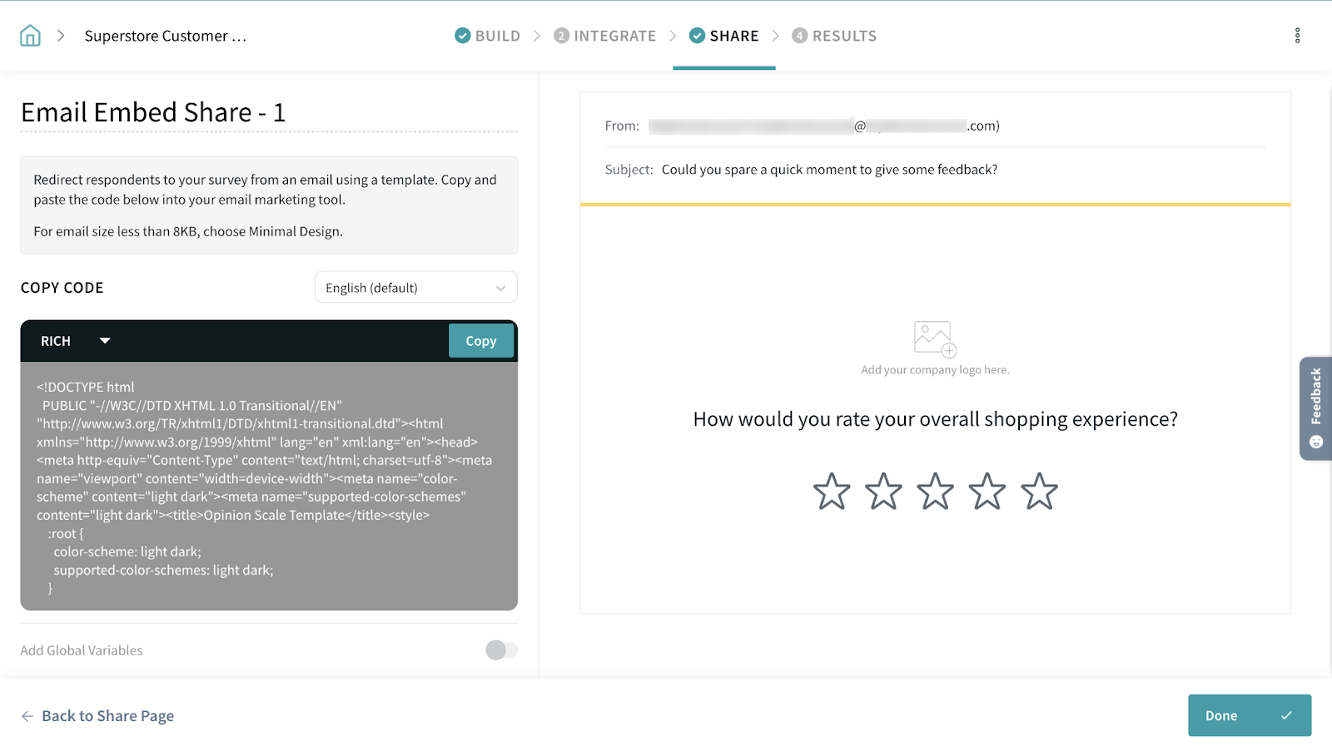Select the third rating star
The height and width of the screenshot is (751, 1332).
[x=935, y=492]
